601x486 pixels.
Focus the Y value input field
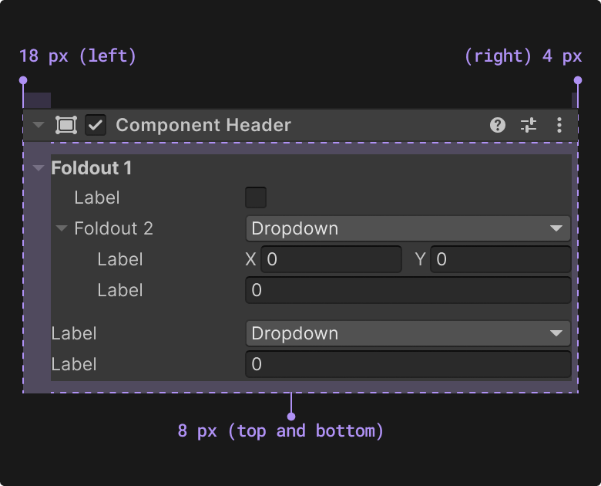tap(501, 259)
